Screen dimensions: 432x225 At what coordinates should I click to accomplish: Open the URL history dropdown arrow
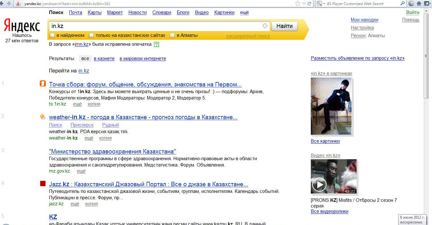[304, 4]
